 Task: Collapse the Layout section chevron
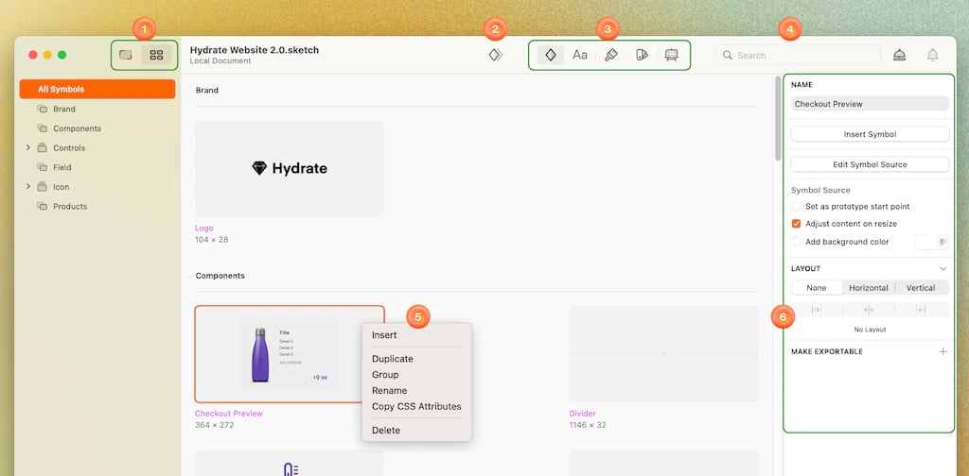coord(943,269)
